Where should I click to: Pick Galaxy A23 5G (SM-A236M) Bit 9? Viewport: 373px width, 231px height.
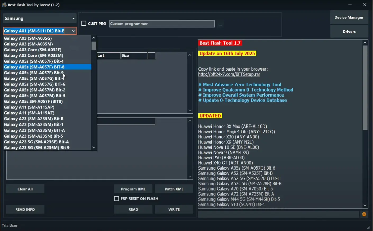(47, 148)
